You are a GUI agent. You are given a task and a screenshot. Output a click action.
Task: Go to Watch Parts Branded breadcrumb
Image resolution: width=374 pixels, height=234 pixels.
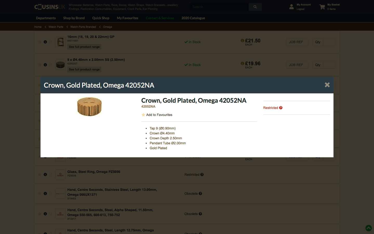83,27
